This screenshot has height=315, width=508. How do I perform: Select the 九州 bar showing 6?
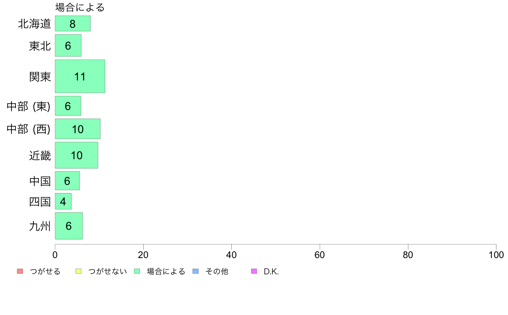[69, 226]
